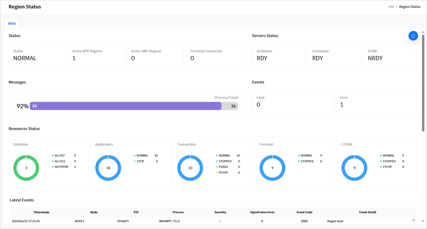Click the OTMA NRDY status card
The height and width of the screenshot is (229, 427).
[390, 57]
